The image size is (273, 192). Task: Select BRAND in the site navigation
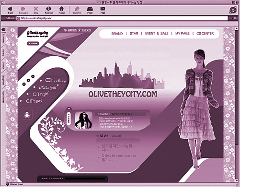tap(117, 34)
